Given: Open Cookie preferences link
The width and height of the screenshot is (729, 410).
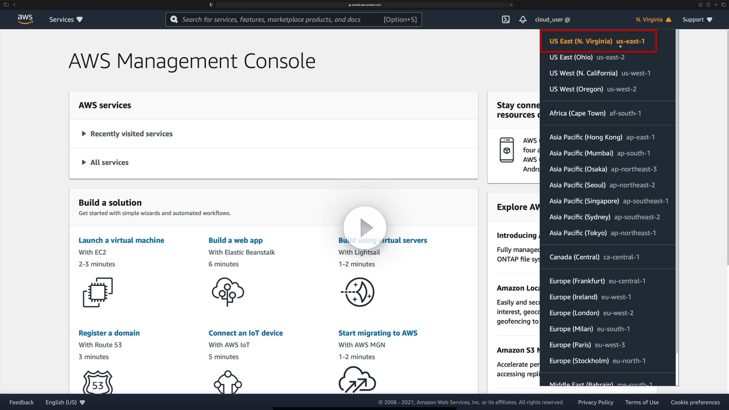Looking at the screenshot, I should coord(695,402).
